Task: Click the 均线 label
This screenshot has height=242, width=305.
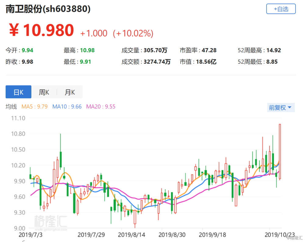Action: pyautogui.click(x=11, y=107)
